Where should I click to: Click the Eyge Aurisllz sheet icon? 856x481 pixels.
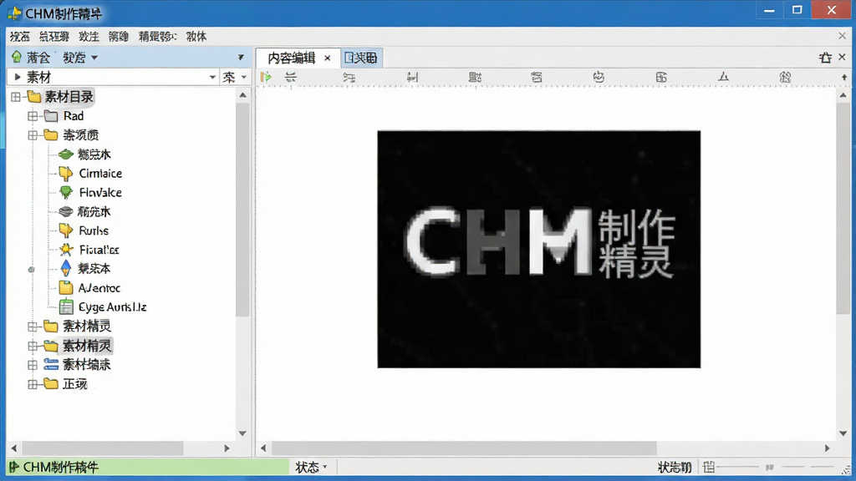tap(66, 307)
